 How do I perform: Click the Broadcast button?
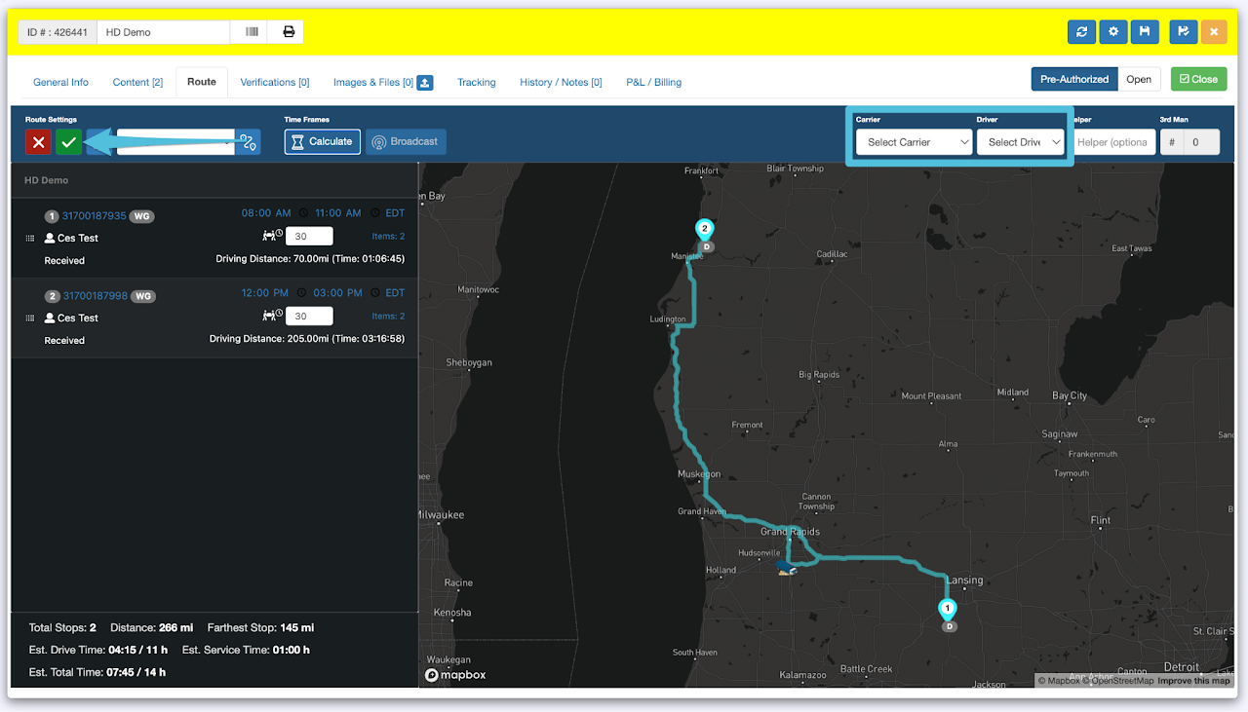(x=406, y=142)
